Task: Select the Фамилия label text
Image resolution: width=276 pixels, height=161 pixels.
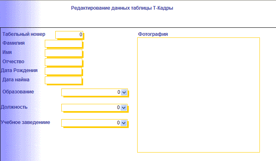Action: [x=14, y=43]
